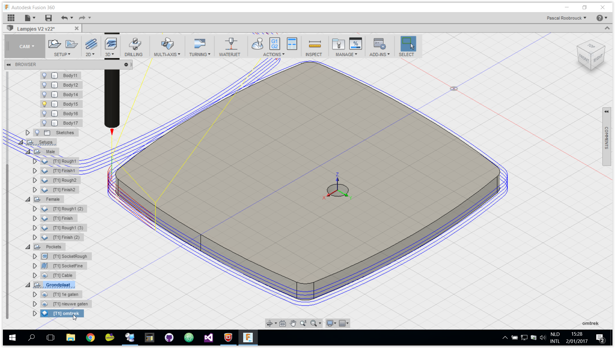This screenshot has height=348, width=615.
Task: Click the ViewCube FRONT face
Action: coord(584,58)
